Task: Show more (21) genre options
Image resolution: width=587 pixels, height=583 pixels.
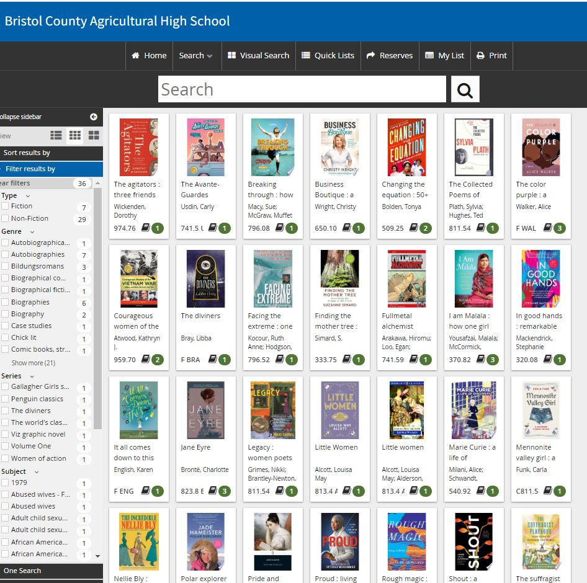Action: [34, 363]
